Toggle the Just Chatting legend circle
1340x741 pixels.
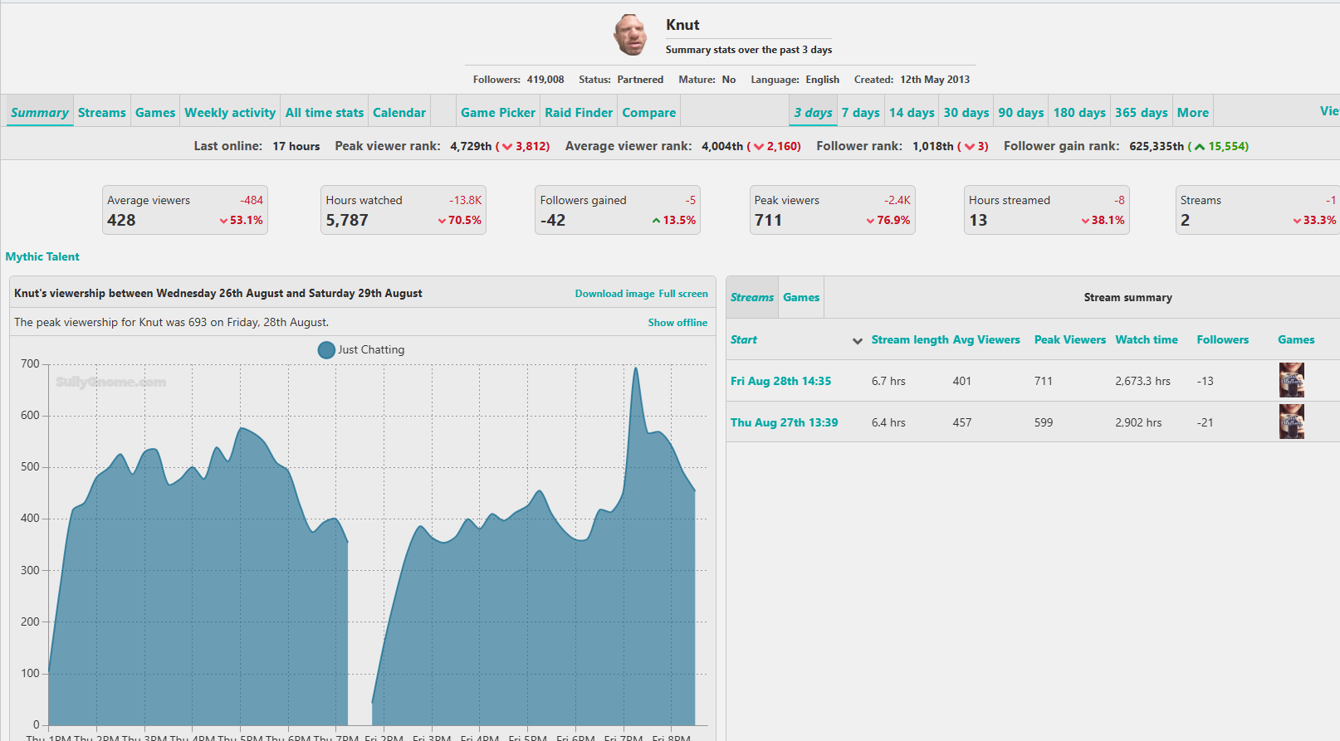[x=326, y=350]
